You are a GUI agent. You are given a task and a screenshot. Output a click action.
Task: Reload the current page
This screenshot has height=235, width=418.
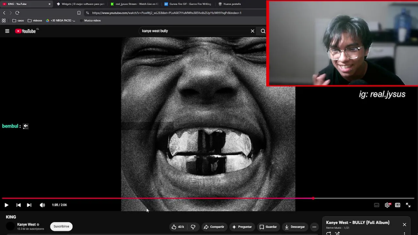(17, 13)
